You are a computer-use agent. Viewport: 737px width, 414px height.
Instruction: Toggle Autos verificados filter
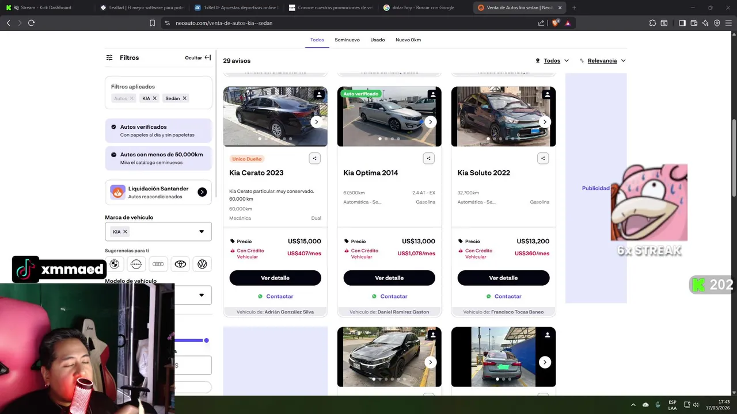coord(158,131)
